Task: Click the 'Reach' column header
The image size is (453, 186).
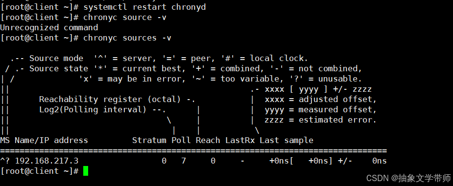Action: [x=208, y=141]
